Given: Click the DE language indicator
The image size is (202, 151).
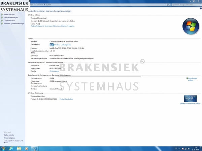Looking at the screenshot, I should click(x=176, y=149).
